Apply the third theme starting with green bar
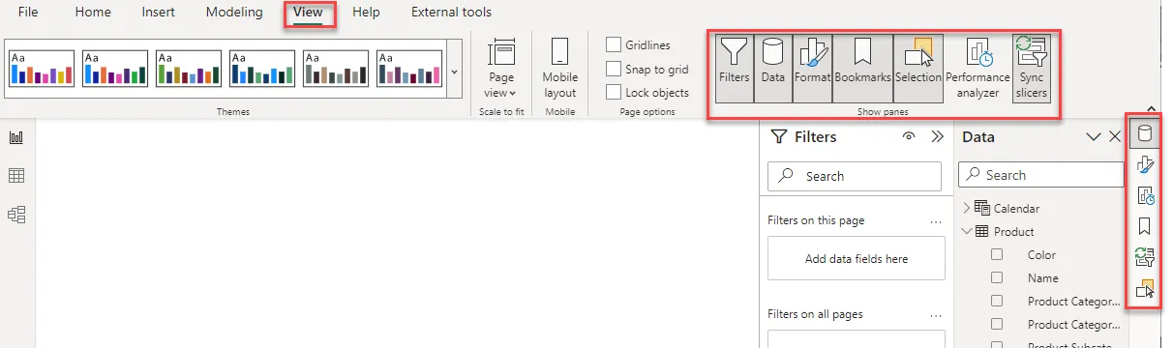 pyautogui.click(x=189, y=70)
